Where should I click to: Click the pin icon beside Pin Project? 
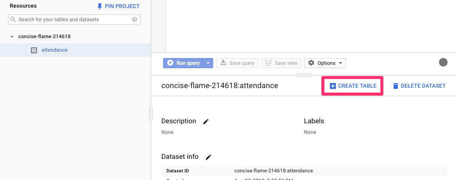pos(100,6)
